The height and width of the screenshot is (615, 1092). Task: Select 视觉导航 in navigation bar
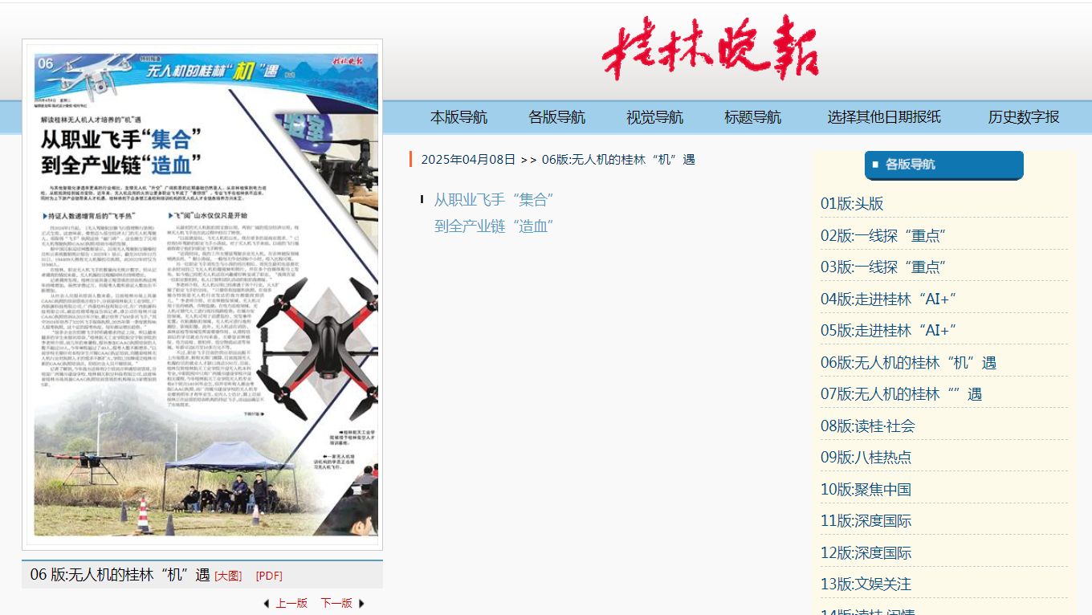click(x=654, y=117)
